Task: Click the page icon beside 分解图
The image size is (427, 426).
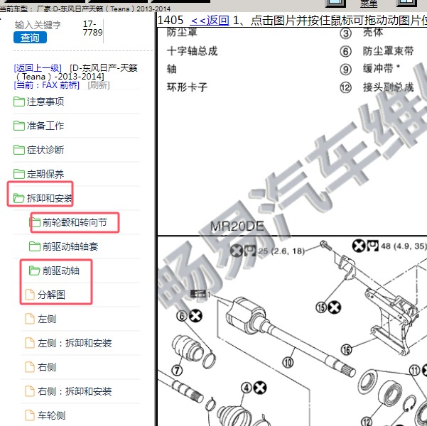Action: tap(30, 295)
